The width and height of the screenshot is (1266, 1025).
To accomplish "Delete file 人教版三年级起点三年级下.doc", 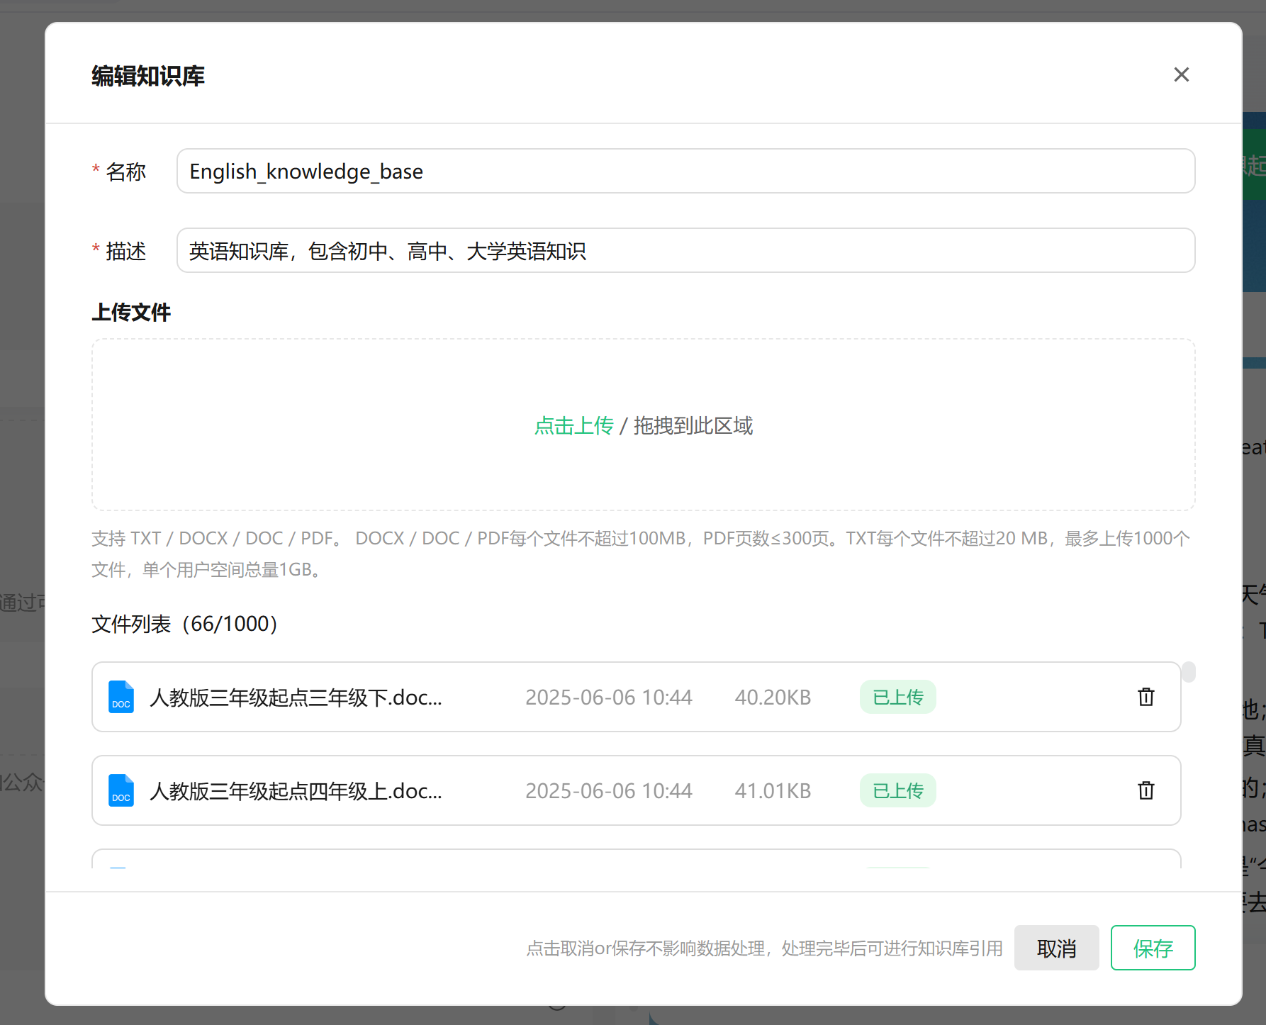I will 1146,697.
